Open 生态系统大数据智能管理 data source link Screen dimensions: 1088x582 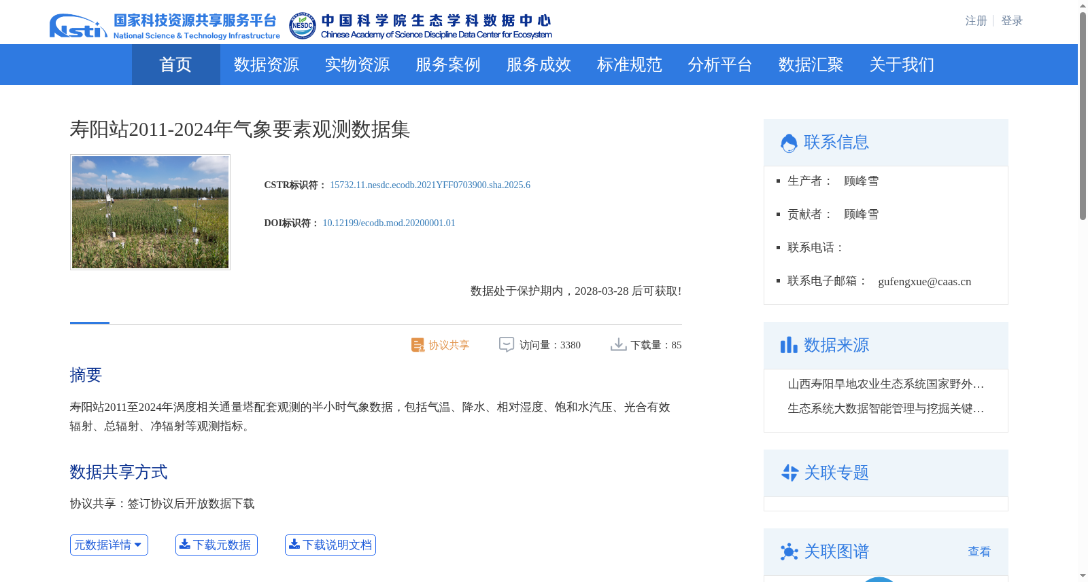tap(885, 408)
